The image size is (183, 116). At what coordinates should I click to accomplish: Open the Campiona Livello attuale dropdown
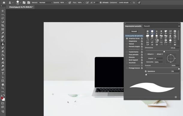[x=124, y=3]
